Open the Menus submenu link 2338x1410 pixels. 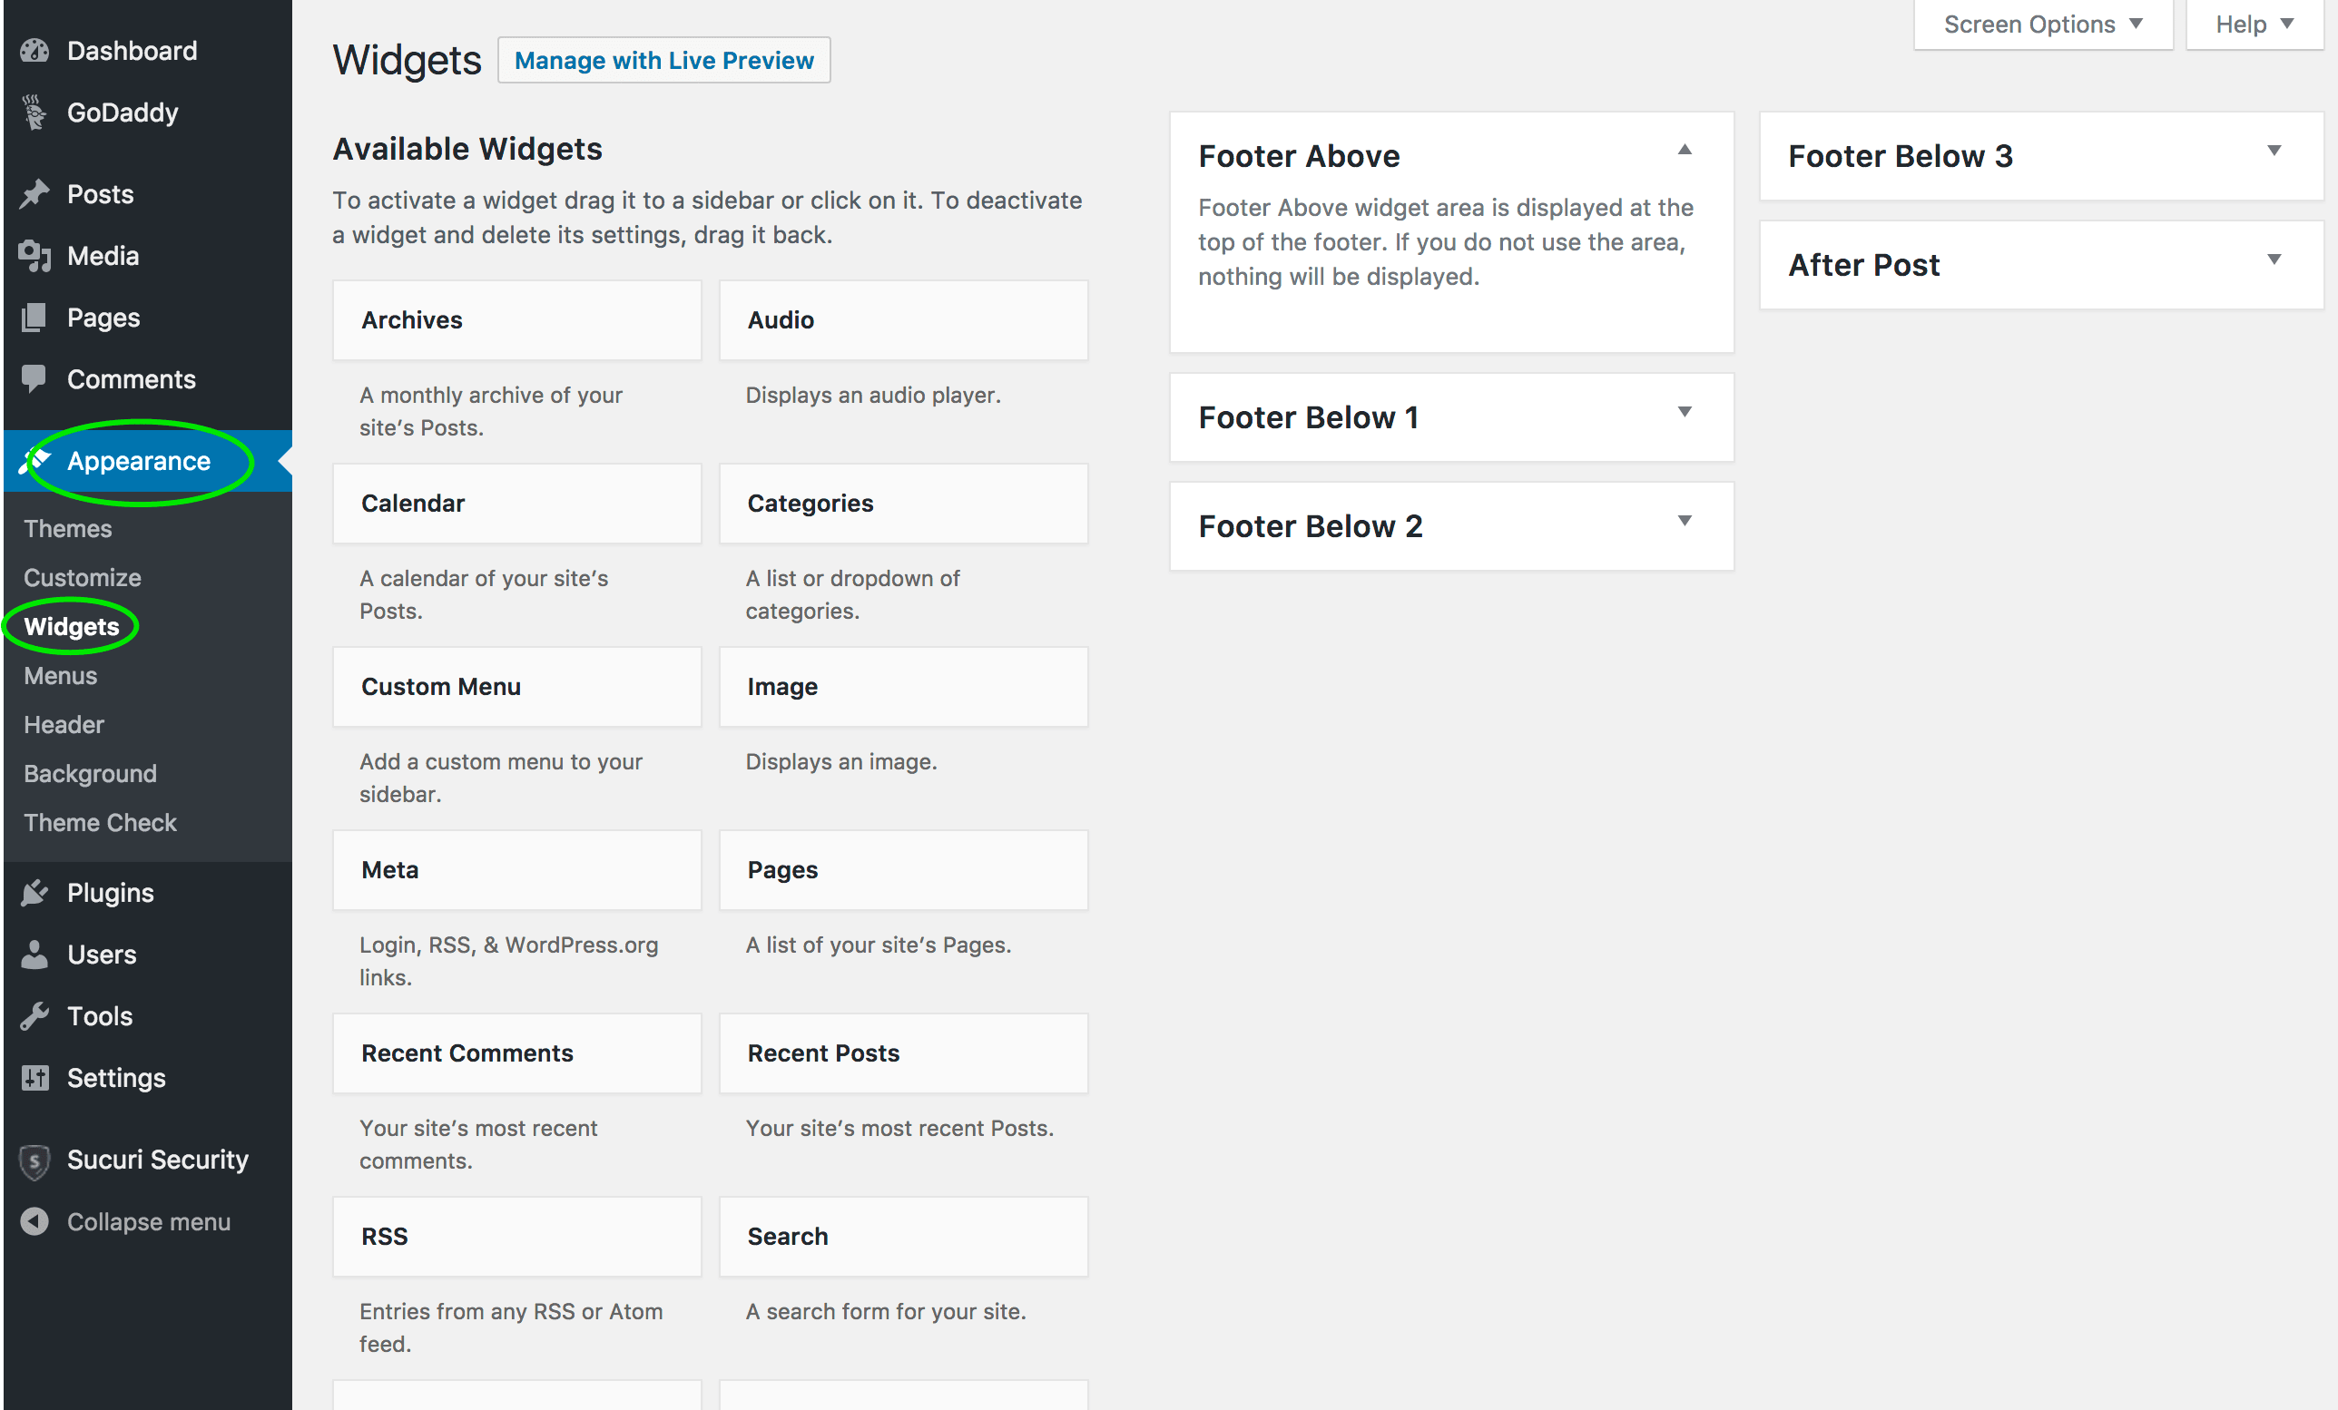(x=61, y=675)
